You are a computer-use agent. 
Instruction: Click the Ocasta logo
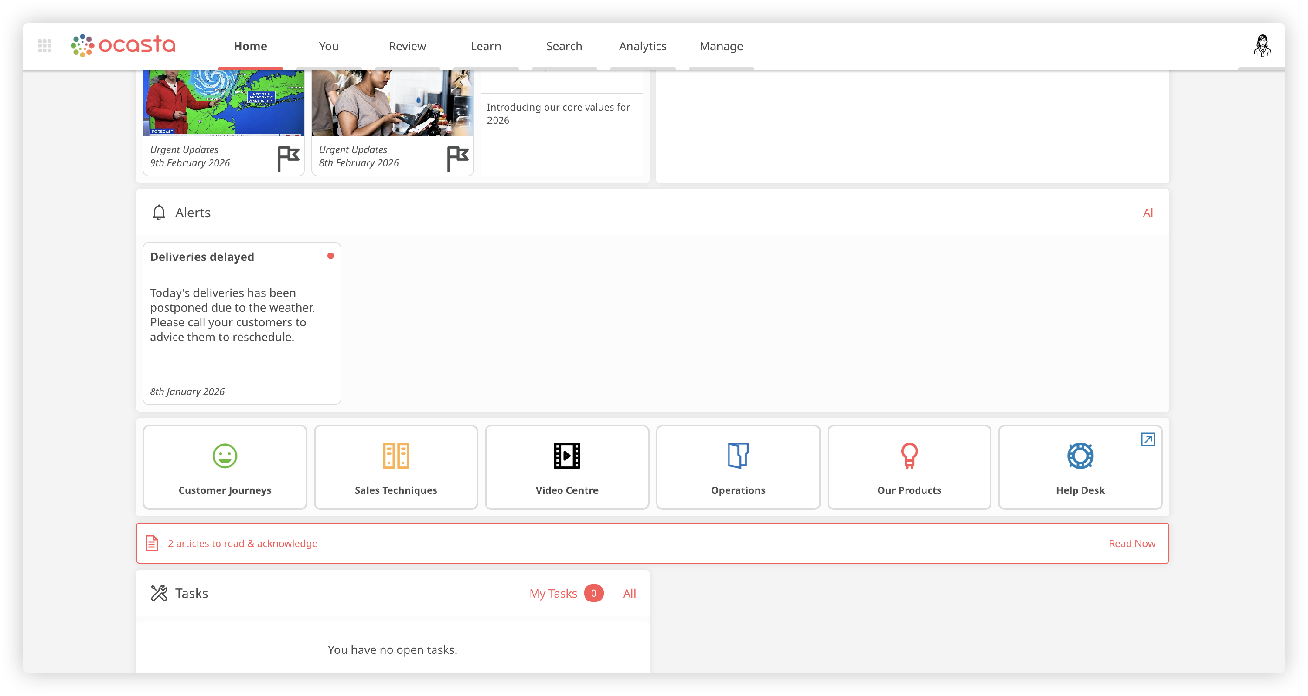pyautogui.click(x=123, y=46)
